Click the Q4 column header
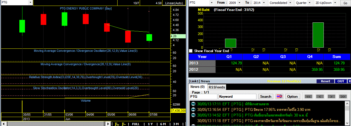The image size is (351, 126). click(310, 57)
